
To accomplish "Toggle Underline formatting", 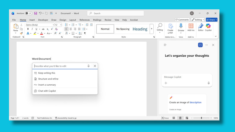I will [36, 29].
